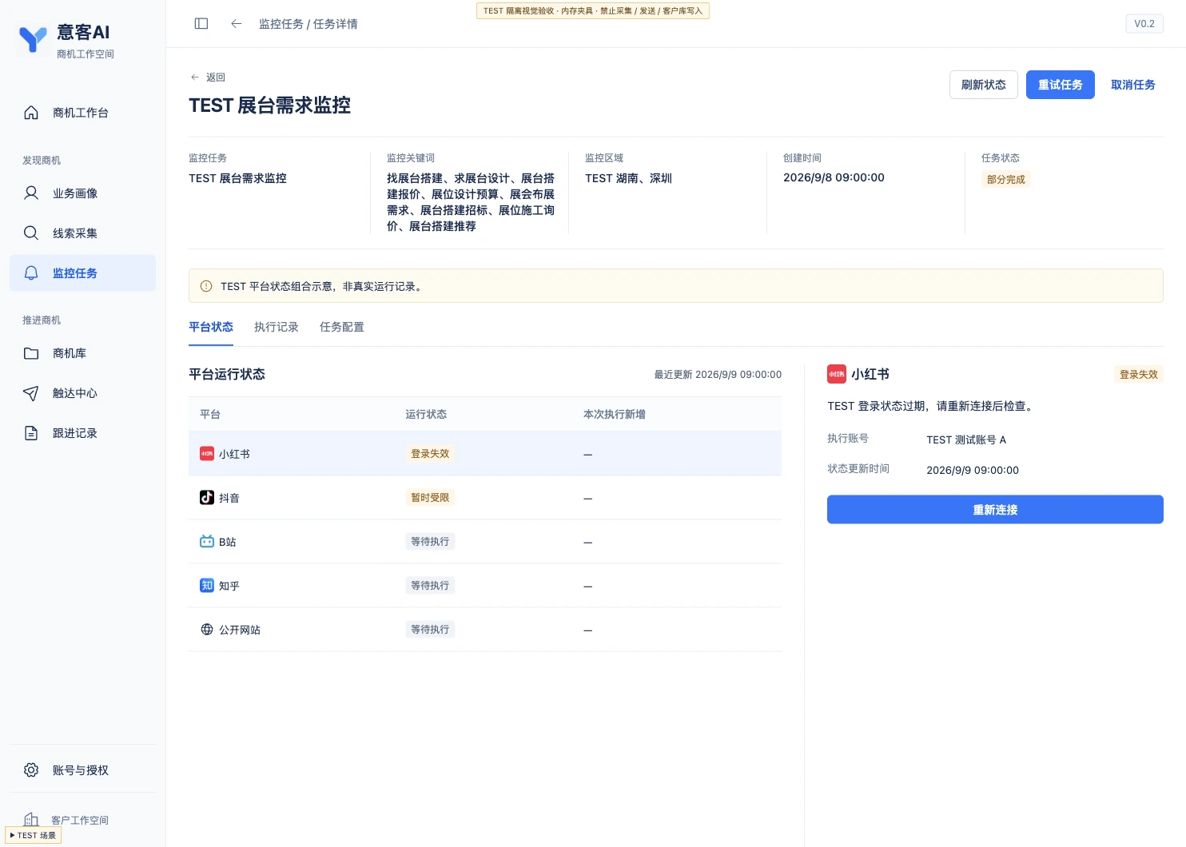Toggle the sidebar collapse icon
The height and width of the screenshot is (847, 1186).
coord(201,24)
